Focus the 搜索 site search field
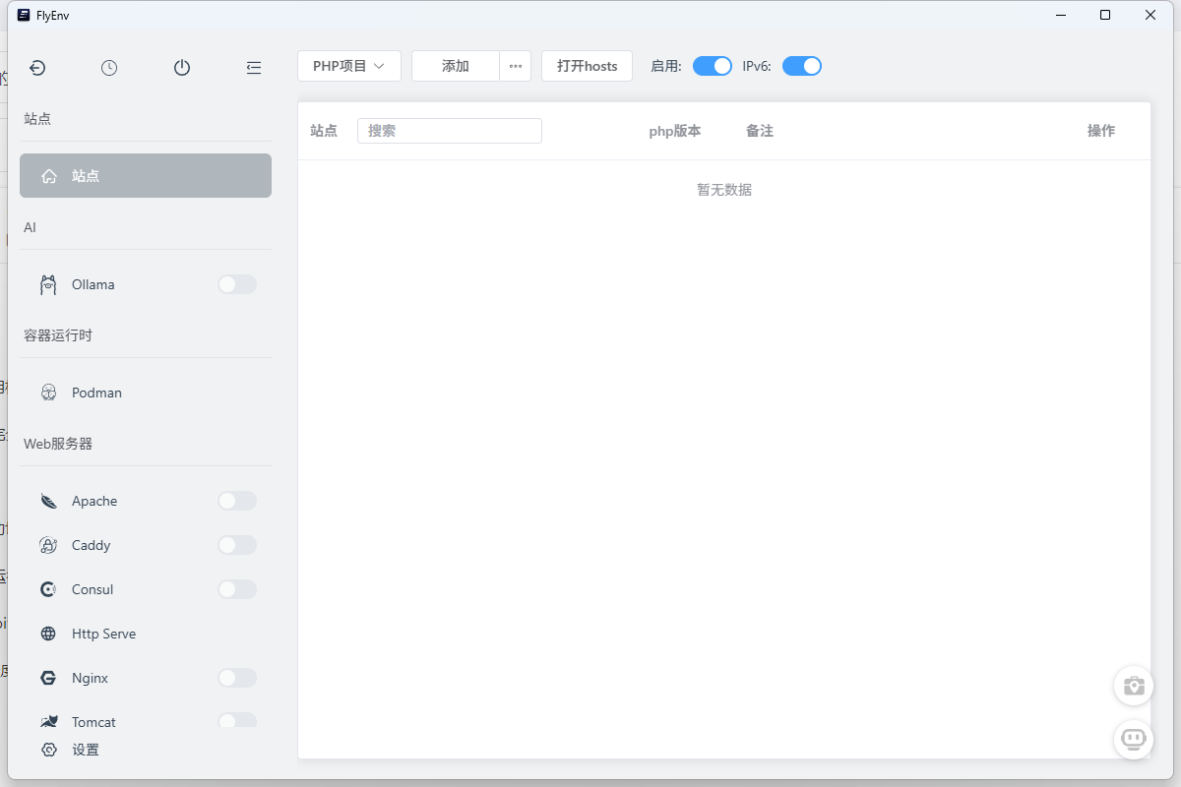The width and height of the screenshot is (1181, 787). click(450, 131)
